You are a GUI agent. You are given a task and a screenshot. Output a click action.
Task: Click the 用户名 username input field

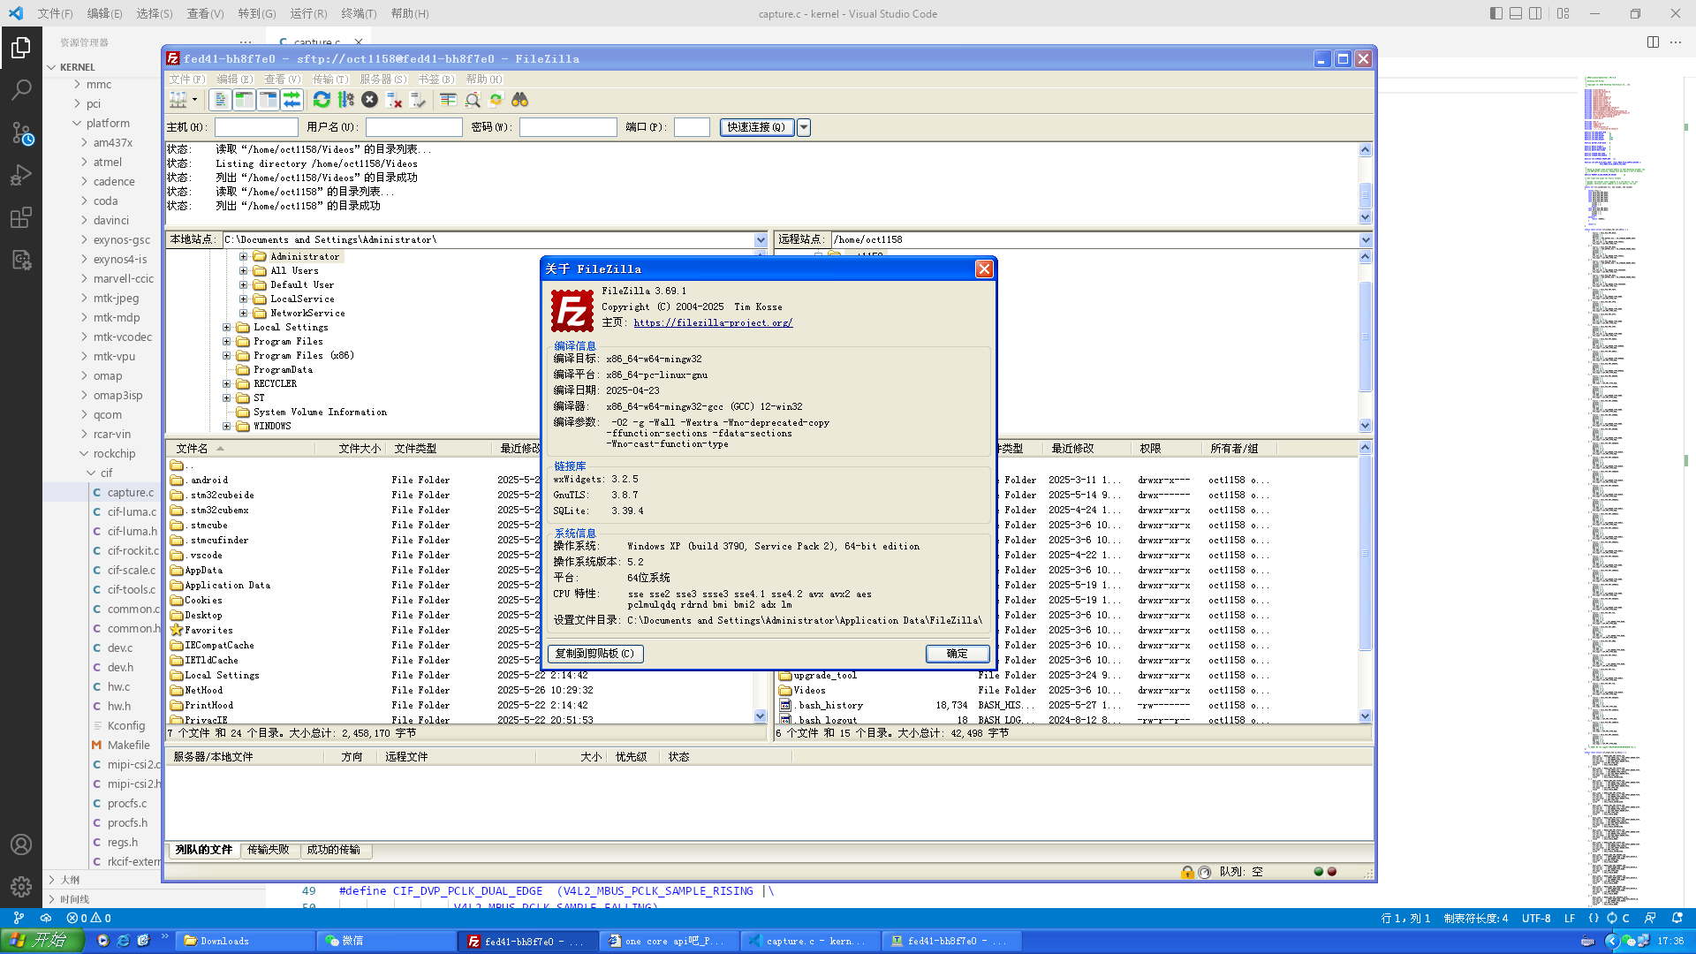[x=414, y=127]
